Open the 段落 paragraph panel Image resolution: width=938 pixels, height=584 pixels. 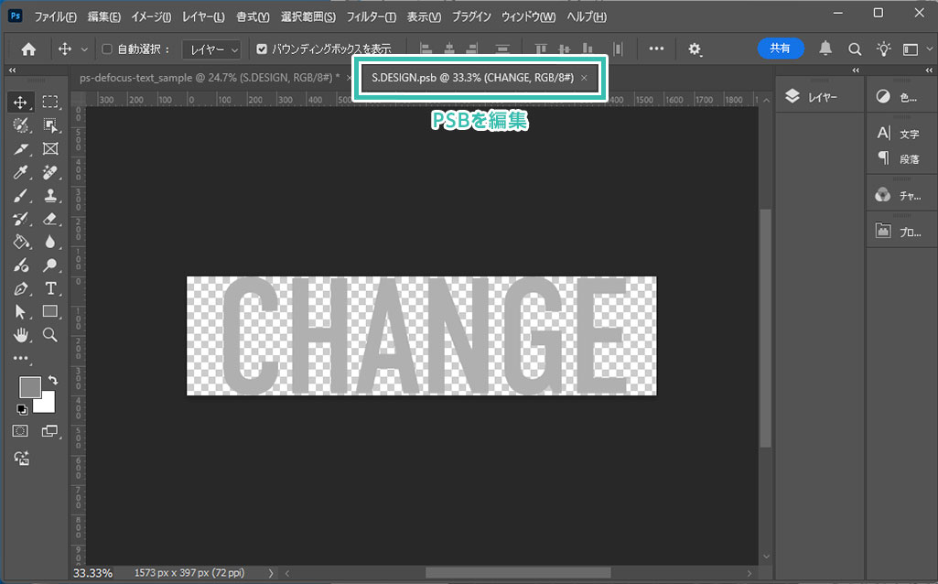click(x=900, y=158)
